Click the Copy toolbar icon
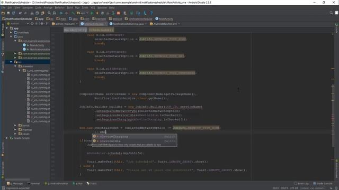Screen dimensions: 339x190 37,13
